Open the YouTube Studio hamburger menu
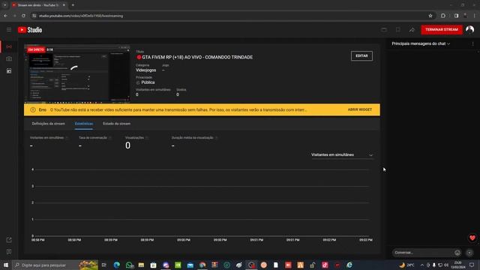 coord(9,30)
